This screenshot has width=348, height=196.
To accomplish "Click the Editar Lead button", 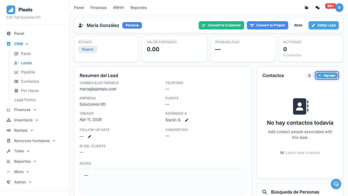I will pos(324,25).
